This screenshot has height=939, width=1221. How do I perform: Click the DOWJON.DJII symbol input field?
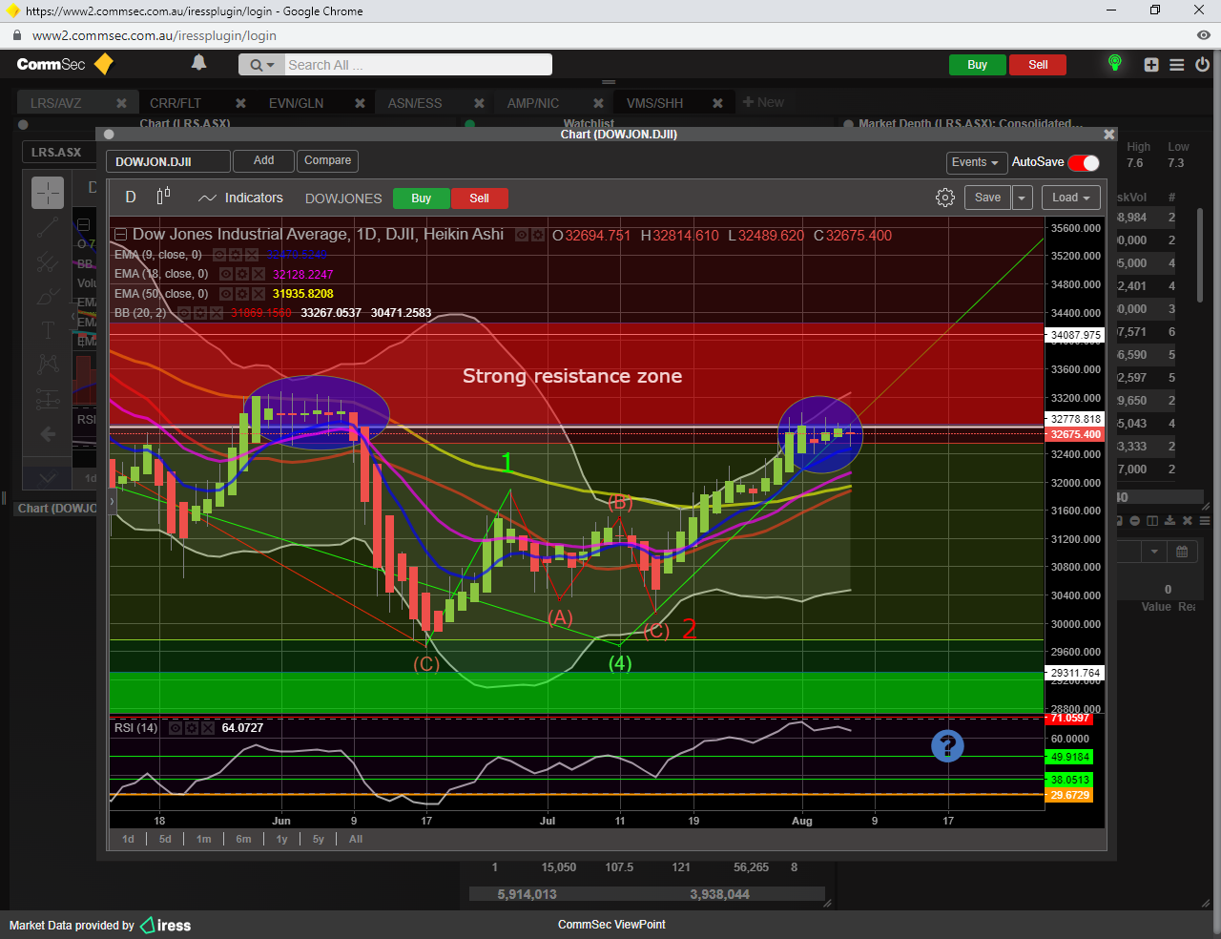pos(168,161)
